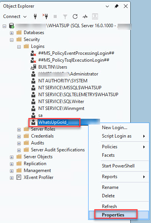The image size is (151, 223).
Task: Expand the Credentials folder
Action: click(19, 136)
